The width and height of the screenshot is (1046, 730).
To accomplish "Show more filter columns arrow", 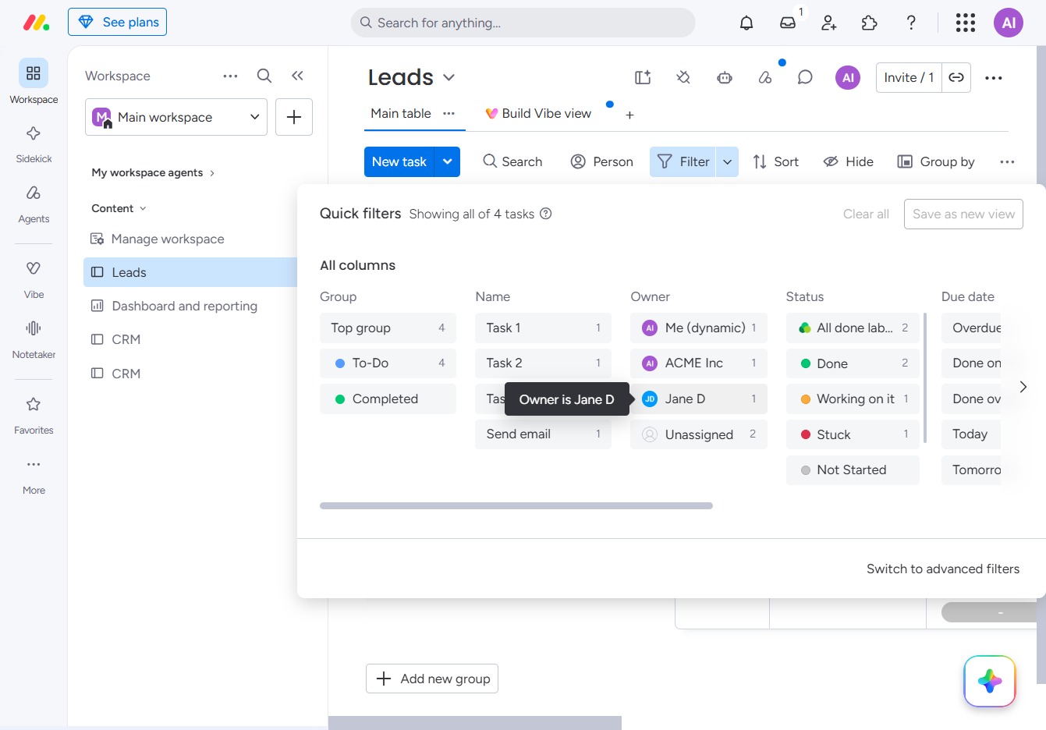I will (1023, 387).
